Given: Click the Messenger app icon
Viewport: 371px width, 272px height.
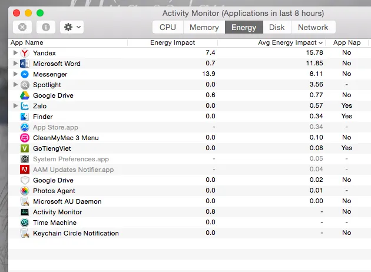Looking at the screenshot, I should click(x=25, y=74).
